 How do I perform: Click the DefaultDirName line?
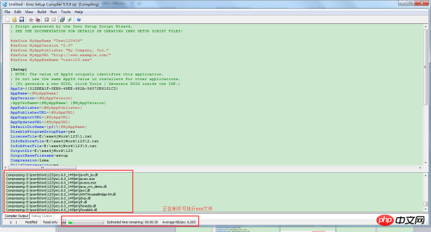pos(48,127)
